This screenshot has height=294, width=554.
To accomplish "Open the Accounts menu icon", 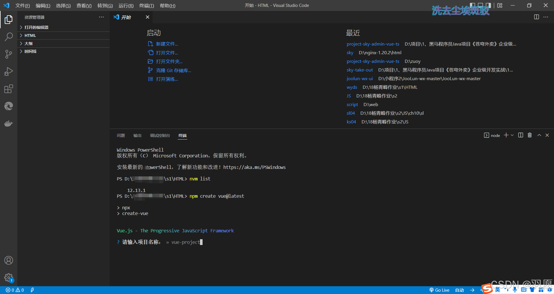I will point(9,260).
